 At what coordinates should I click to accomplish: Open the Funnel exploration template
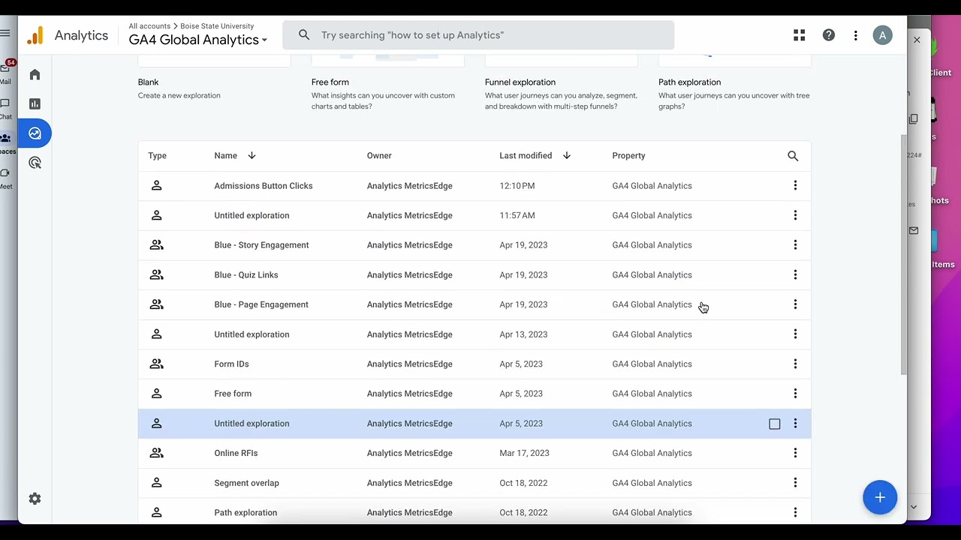[x=561, y=82]
